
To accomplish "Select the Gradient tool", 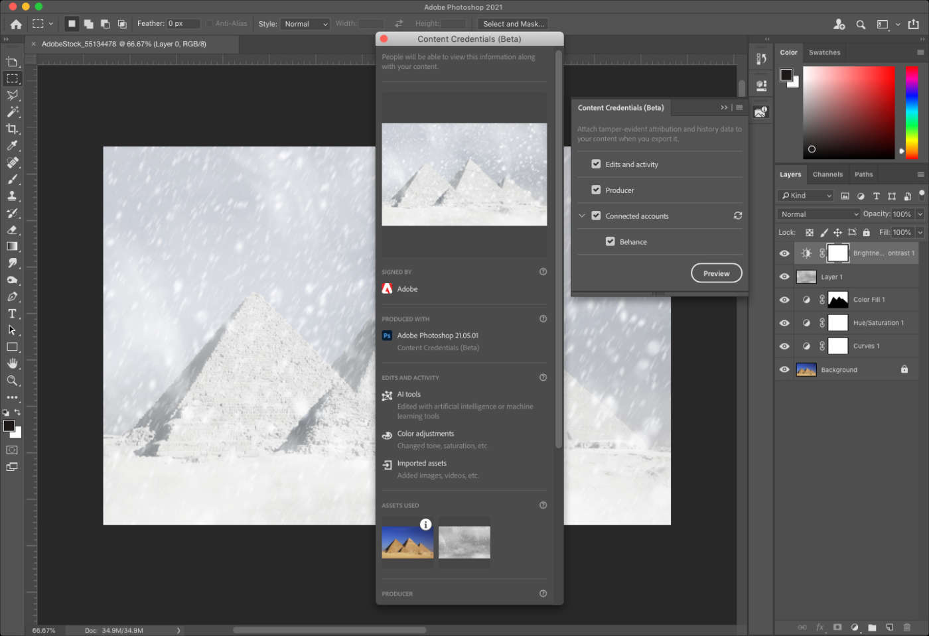I will pyautogui.click(x=12, y=246).
